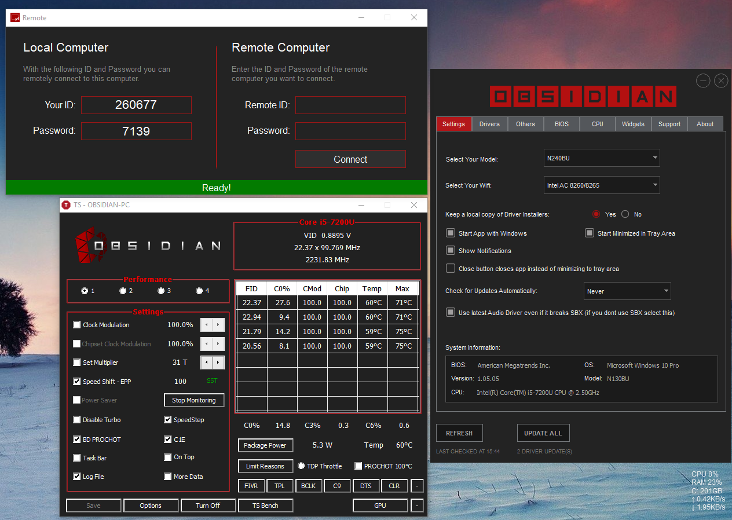Check Close button closes app option
Screen dimensions: 732x520
pyautogui.click(x=450, y=269)
